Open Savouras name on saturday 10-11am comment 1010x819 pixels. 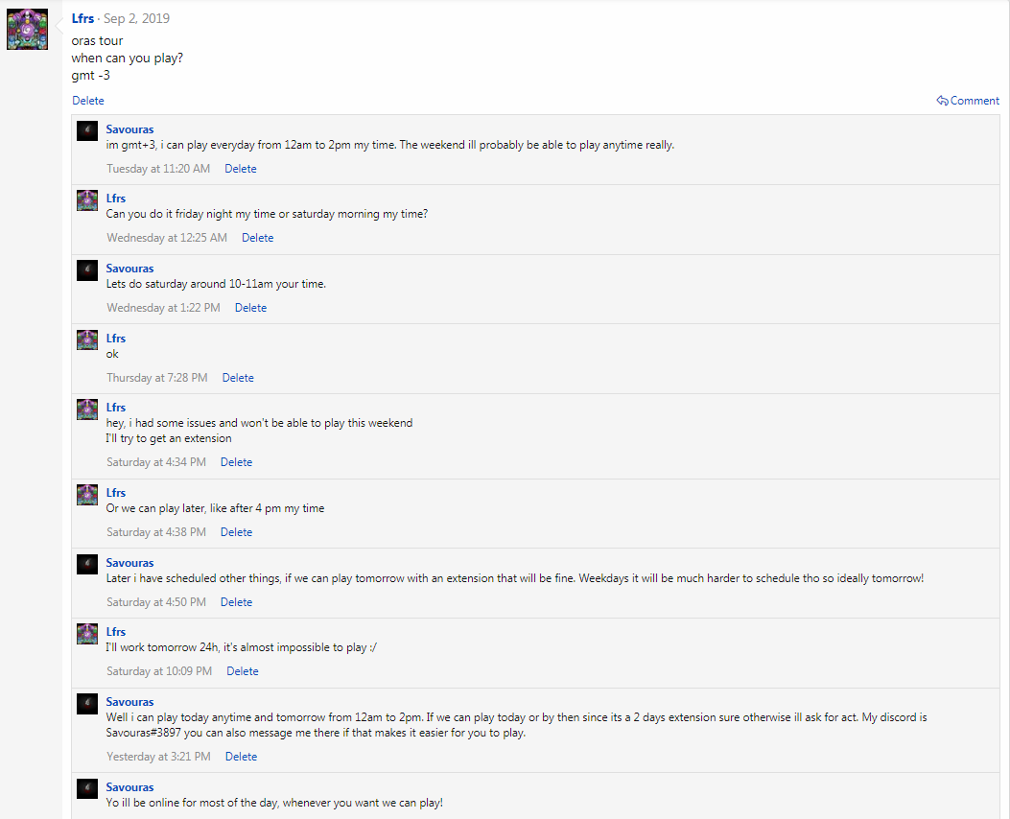coord(129,269)
